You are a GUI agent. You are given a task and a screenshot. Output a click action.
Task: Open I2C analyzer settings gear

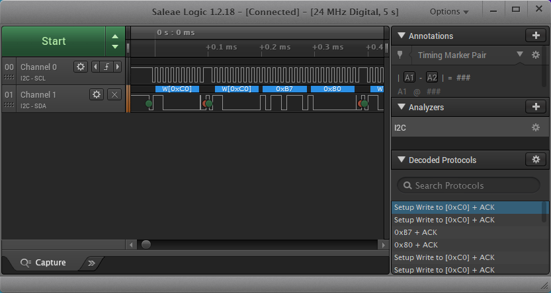pyautogui.click(x=536, y=127)
